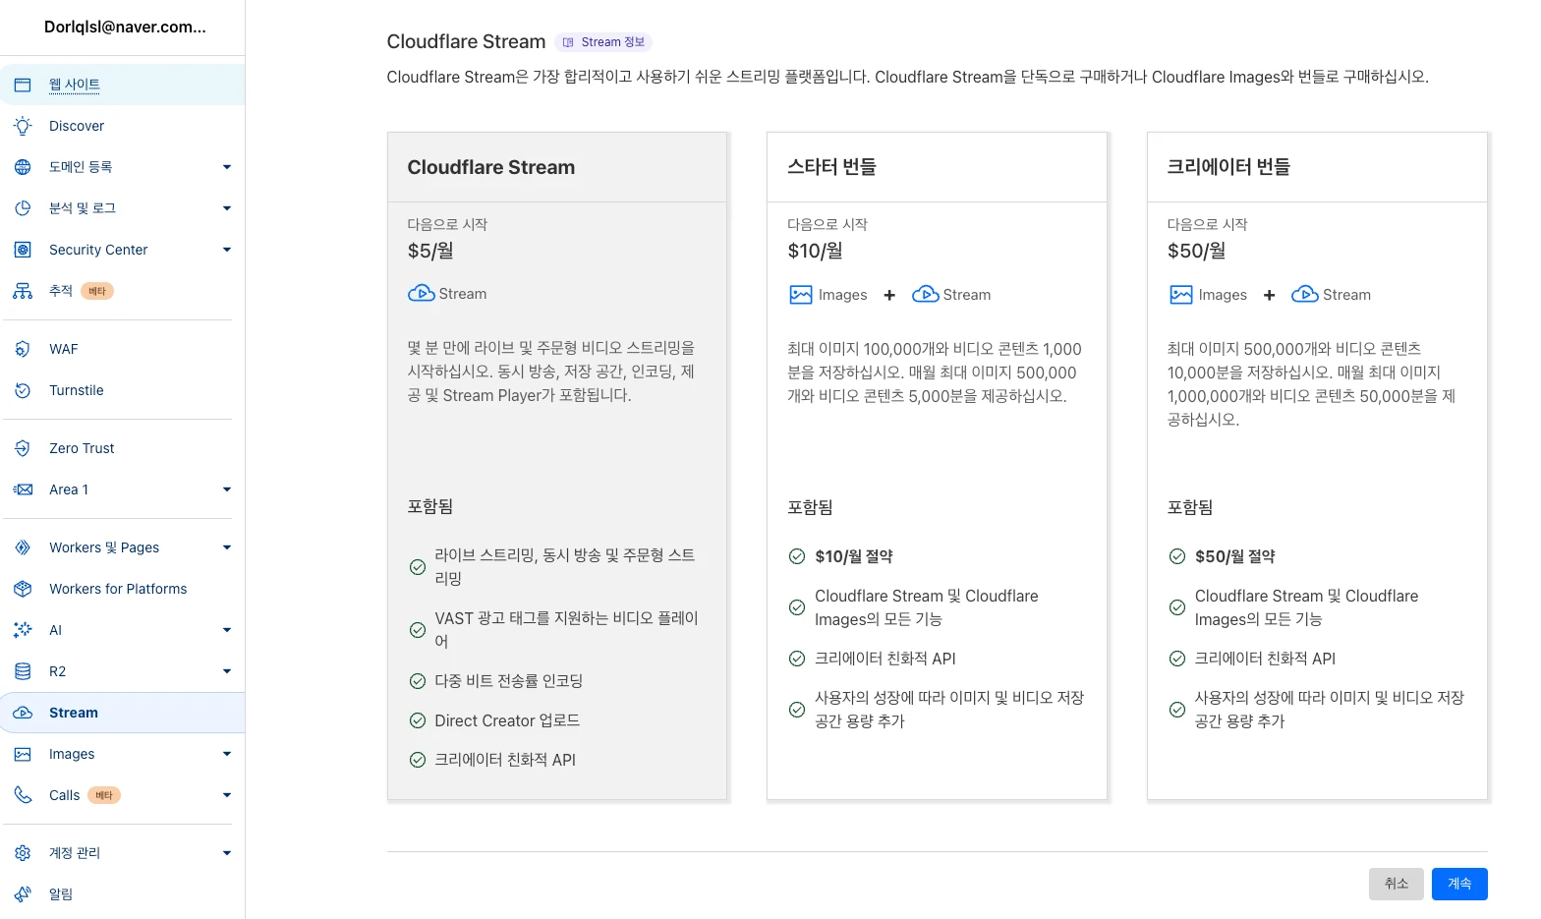The height and width of the screenshot is (919, 1541).
Task: Click the Stream label in sidebar
Action: click(74, 713)
